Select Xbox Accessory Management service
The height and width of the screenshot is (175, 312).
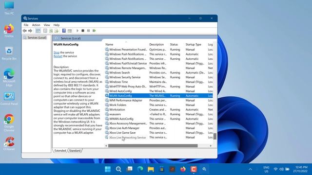point(158,123)
